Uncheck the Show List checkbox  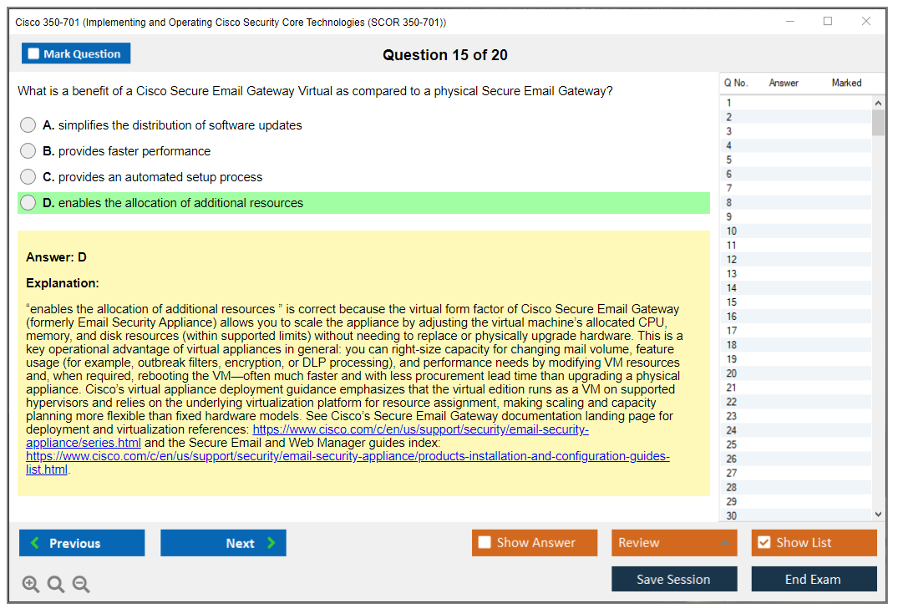(x=764, y=543)
